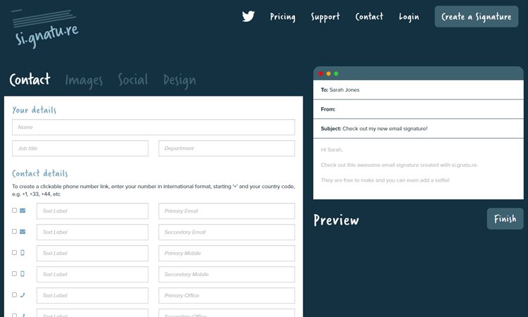This screenshot has height=317, width=528.
Task: Focus the Department field
Action: coord(227,148)
